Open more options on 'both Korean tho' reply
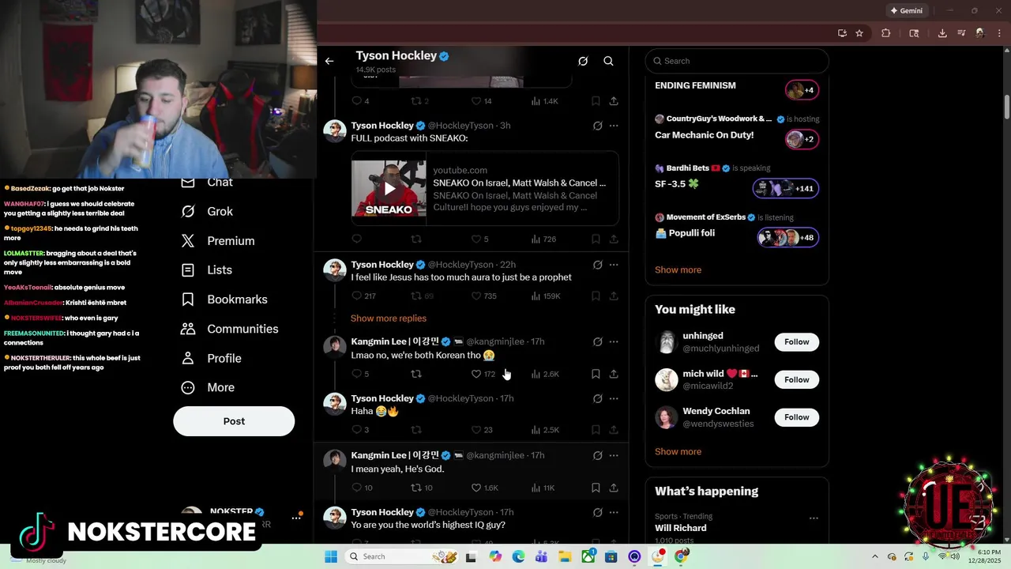 pos(614,341)
